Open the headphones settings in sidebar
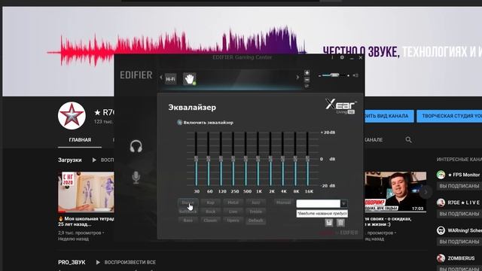This screenshot has height=271, width=482. click(x=136, y=146)
